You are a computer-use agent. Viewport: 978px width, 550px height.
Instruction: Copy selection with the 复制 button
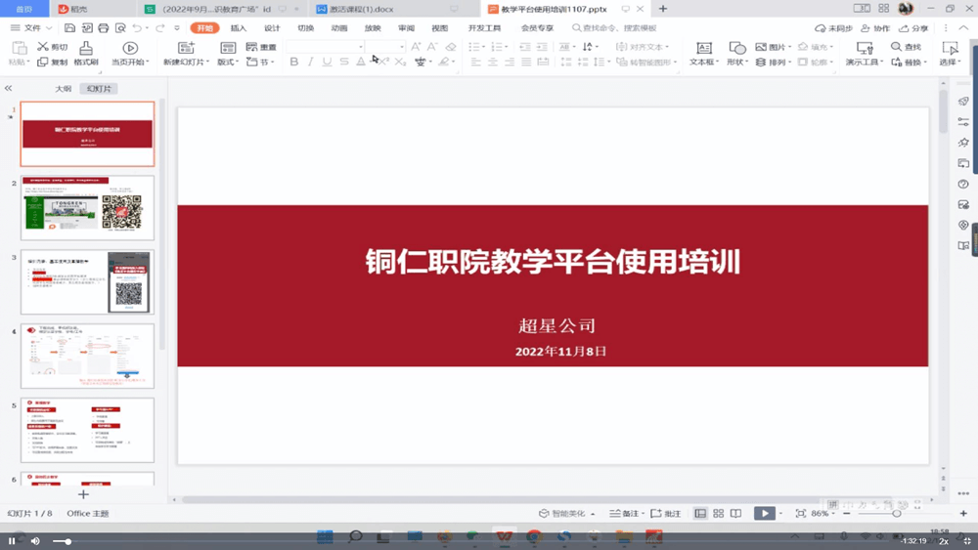point(53,62)
